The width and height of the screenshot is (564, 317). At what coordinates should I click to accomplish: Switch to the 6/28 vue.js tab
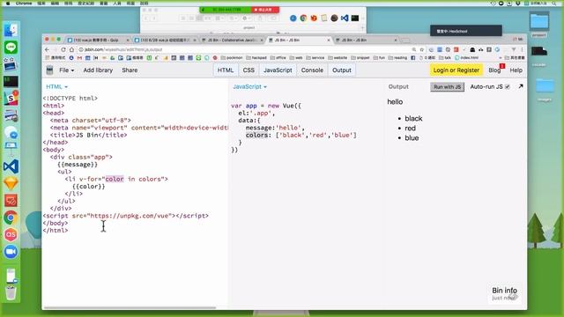click(x=166, y=40)
